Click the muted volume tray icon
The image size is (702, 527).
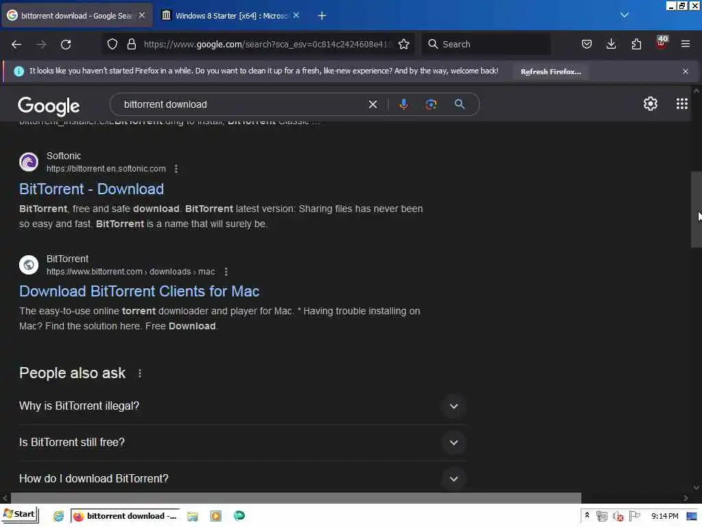(x=618, y=516)
